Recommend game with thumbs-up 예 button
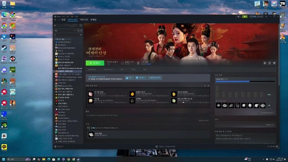 [x=129, y=78]
